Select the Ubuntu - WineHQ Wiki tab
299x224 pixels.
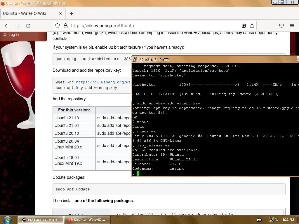coord(33,13)
